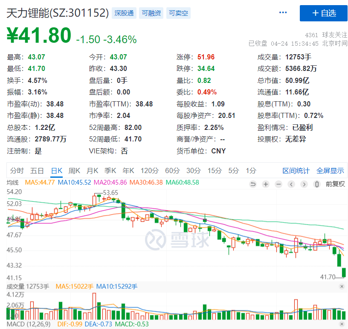
Task: Click the volume MA10:15292手 label
Action: click(117, 286)
